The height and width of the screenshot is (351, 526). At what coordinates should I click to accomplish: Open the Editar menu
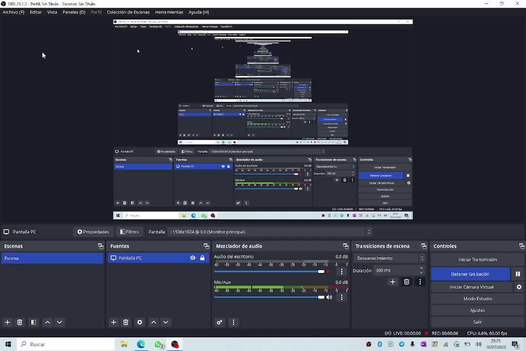pyautogui.click(x=36, y=12)
